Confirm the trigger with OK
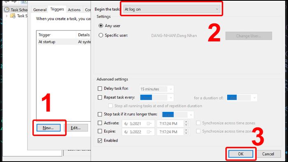The image size is (288, 162). click(x=241, y=154)
